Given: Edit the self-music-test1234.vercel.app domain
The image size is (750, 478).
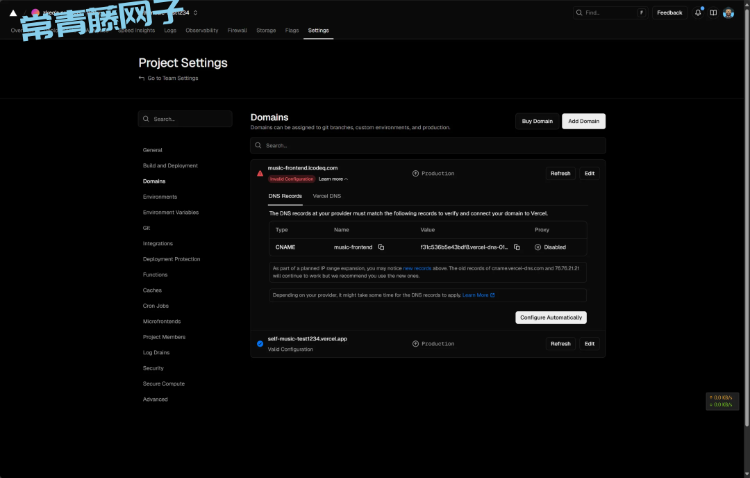Looking at the screenshot, I should (589, 344).
